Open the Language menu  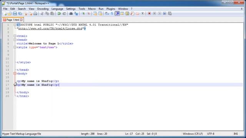pyautogui.click(x=57, y=9)
